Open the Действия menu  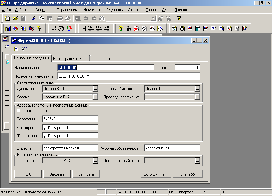[23, 10]
